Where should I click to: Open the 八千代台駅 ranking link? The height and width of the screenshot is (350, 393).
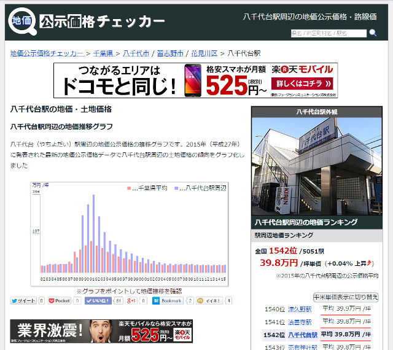[x=303, y=335]
